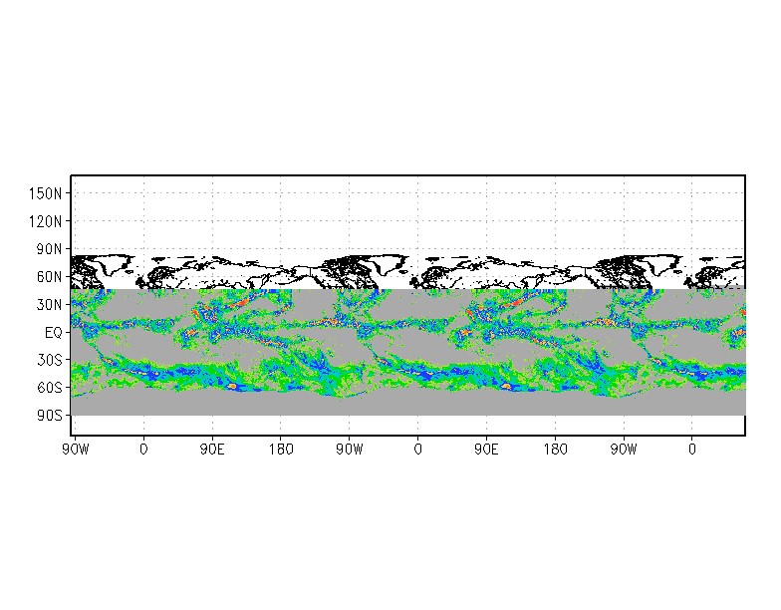Select the 60S latitude axis label
The image size is (781, 610).
(52, 387)
